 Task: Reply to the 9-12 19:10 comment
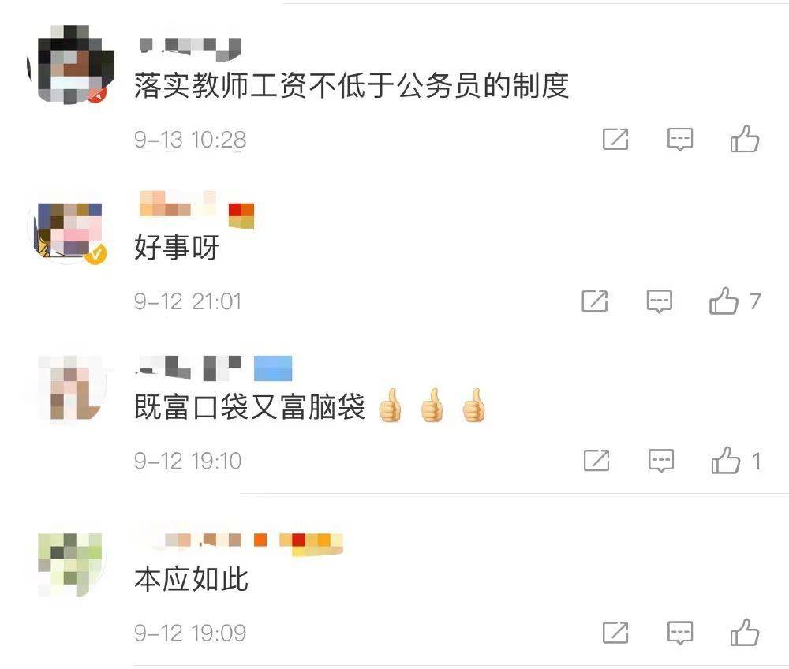(661, 461)
